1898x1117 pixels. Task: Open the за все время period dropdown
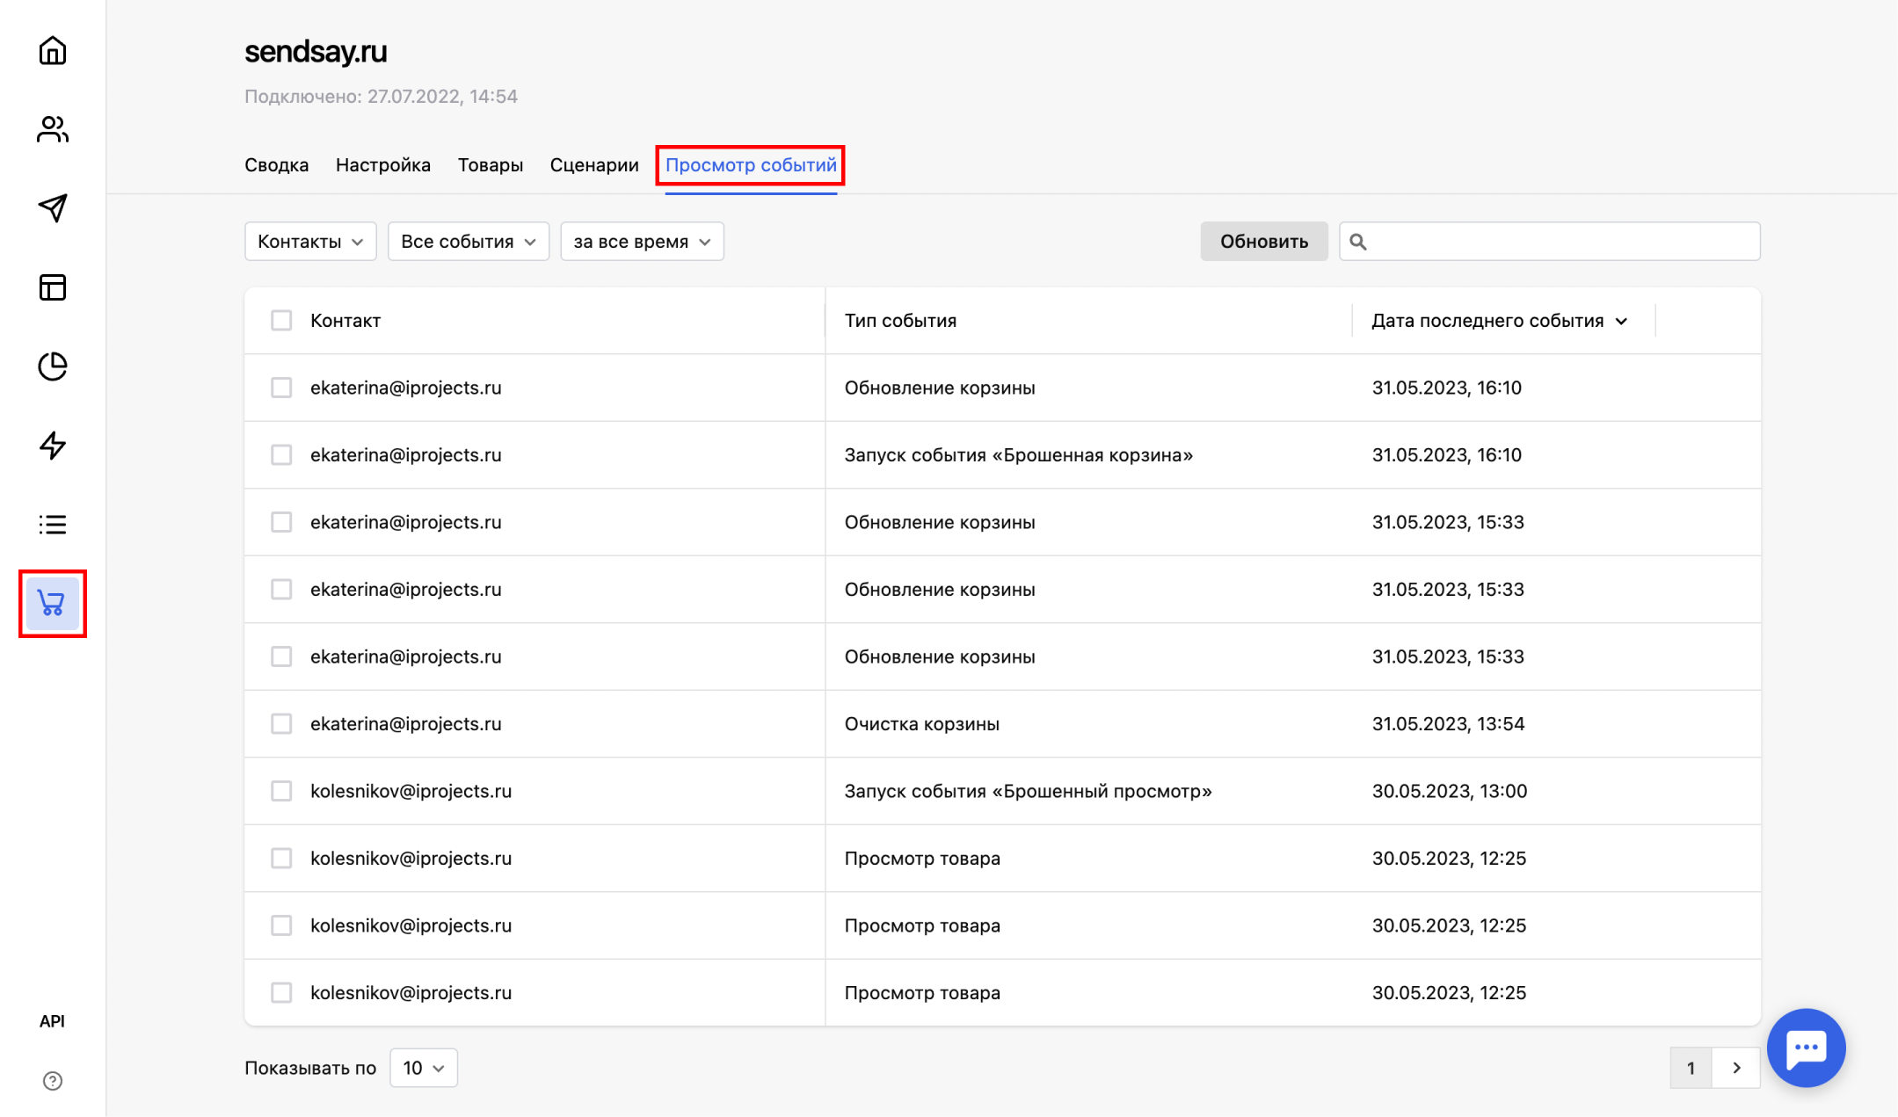tap(642, 242)
